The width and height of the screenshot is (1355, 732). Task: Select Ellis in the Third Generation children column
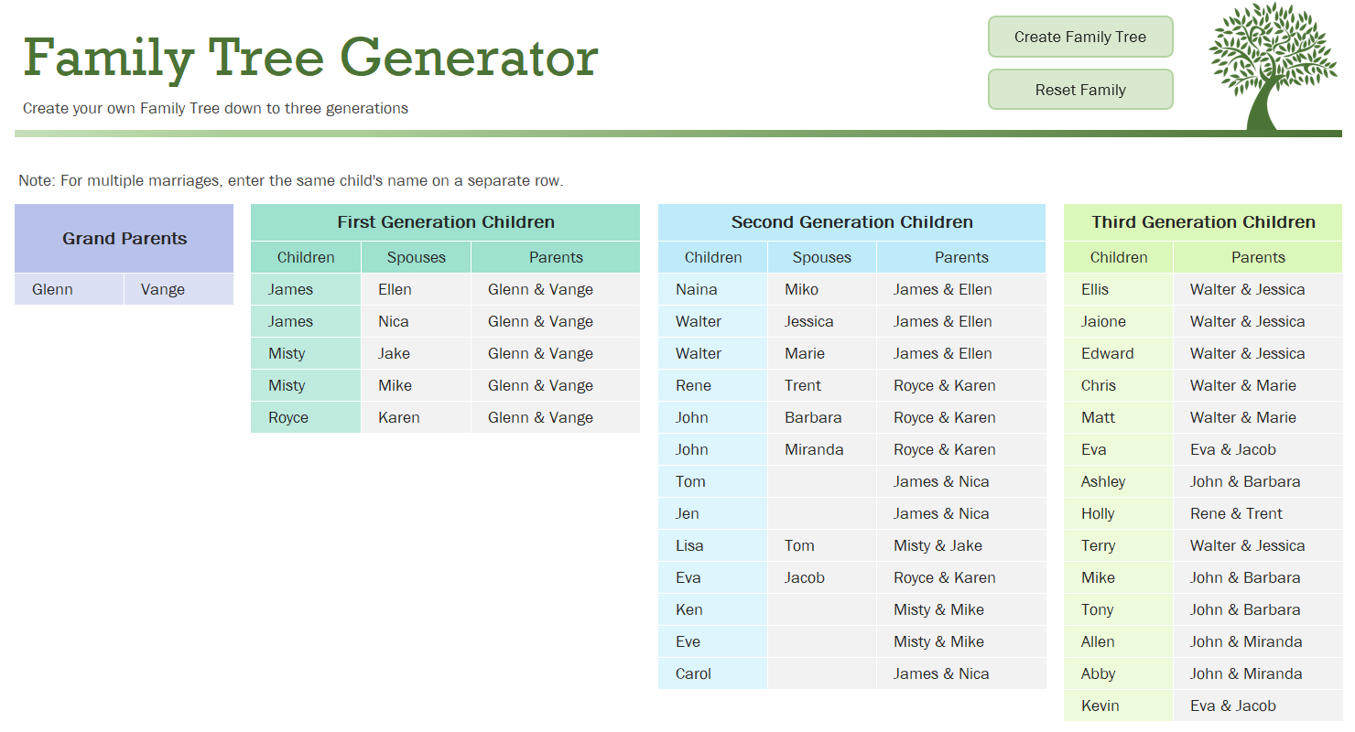[1095, 289]
